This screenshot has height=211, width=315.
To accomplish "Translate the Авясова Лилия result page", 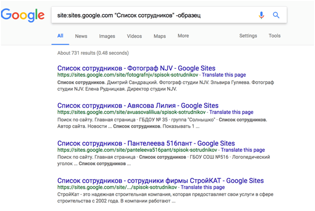I will [231, 113].
